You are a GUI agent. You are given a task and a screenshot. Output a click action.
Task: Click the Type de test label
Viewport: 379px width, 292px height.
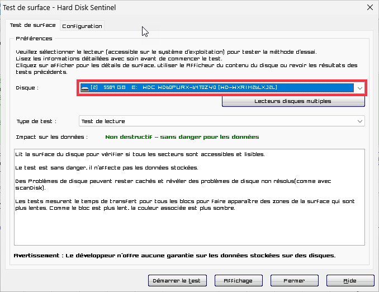click(x=36, y=121)
